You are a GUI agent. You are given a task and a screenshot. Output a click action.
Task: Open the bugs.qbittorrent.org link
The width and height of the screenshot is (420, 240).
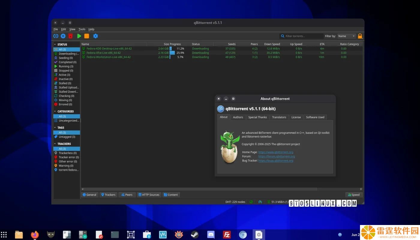(276, 160)
